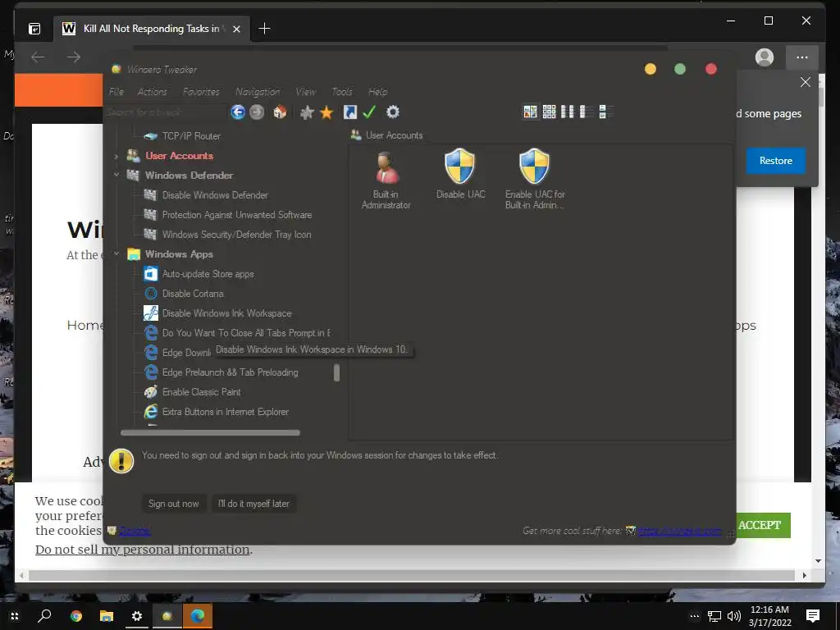Image resolution: width=840 pixels, height=630 pixels.
Task: Open the Donate link in Winaero Tweaker
Action: [x=134, y=531]
